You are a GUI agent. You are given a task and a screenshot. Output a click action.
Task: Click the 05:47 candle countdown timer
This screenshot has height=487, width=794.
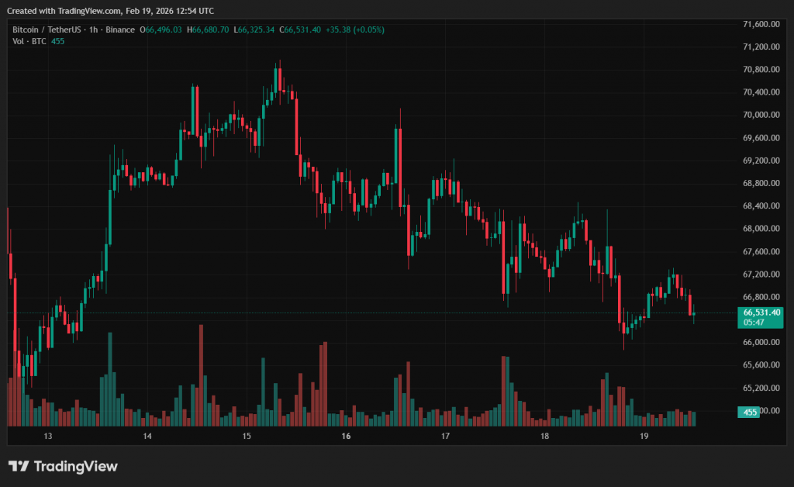[x=754, y=322]
